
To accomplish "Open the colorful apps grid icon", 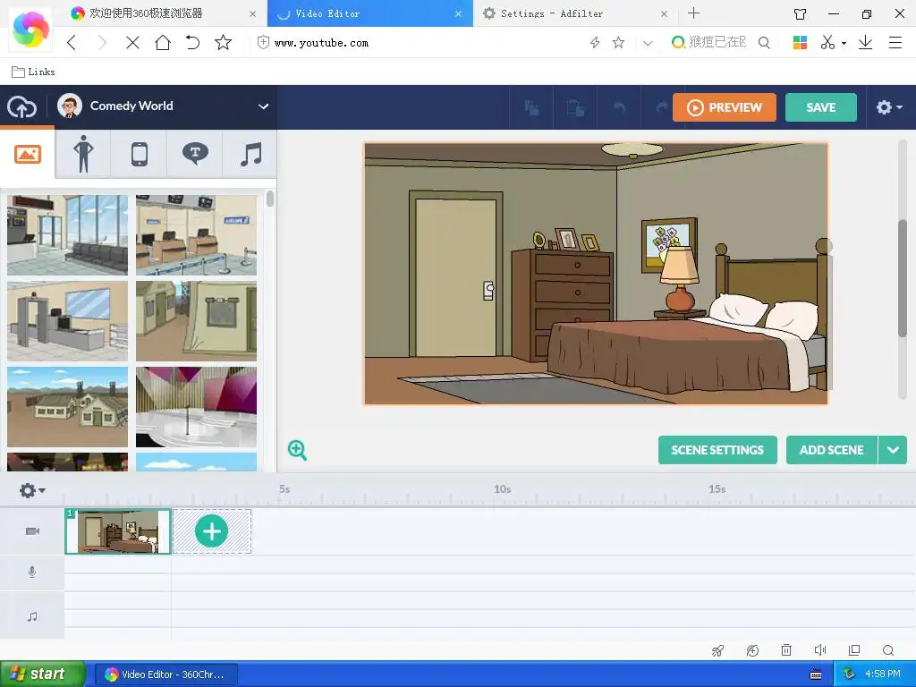I will (x=800, y=43).
